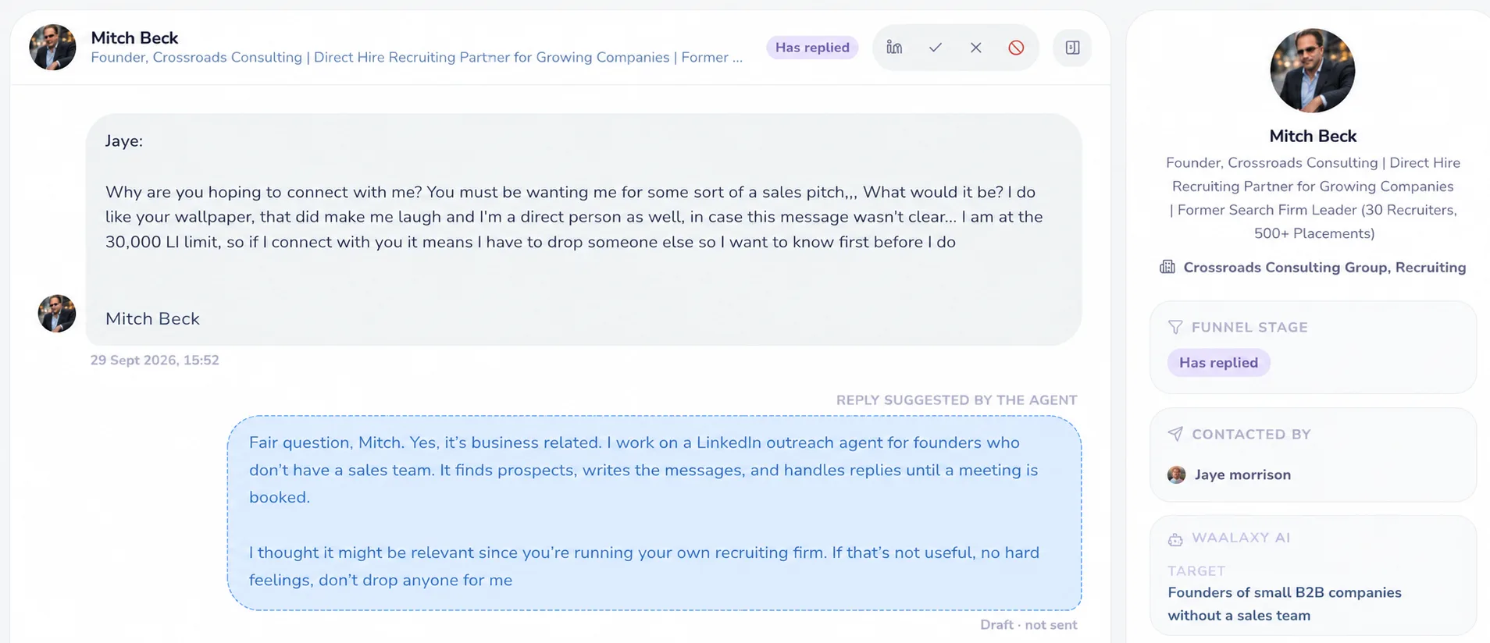1490x643 pixels.
Task: Click Mitch Beck's received message bubble
Action: point(583,229)
